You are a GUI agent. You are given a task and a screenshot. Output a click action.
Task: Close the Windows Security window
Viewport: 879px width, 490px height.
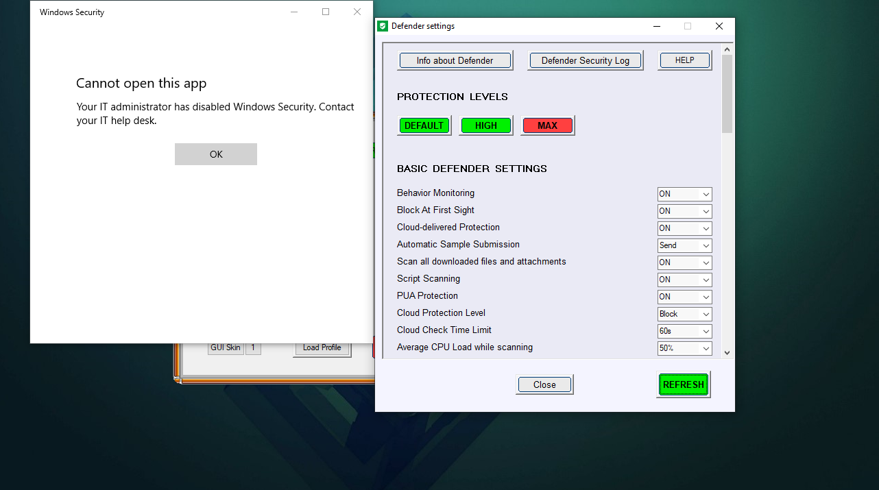pyautogui.click(x=357, y=12)
